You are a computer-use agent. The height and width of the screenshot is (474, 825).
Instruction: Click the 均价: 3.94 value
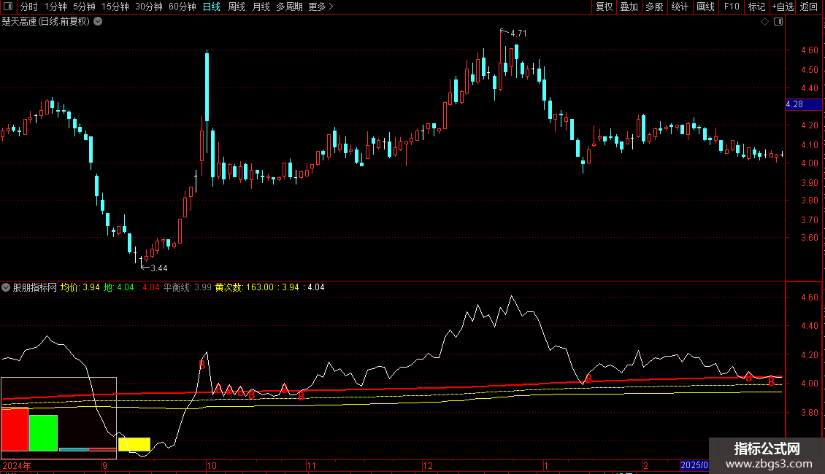click(x=80, y=287)
